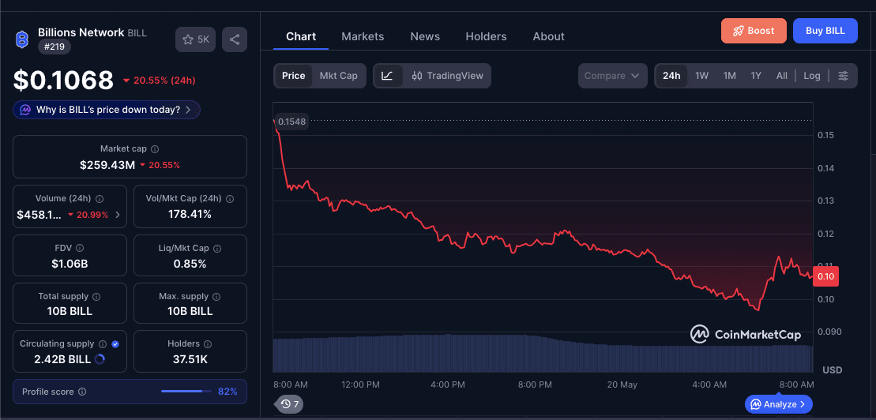This screenshot has width=876, height=420.
Task: Click the 0.85% Liq/Mkt Cap value
Action: (x=190, y=264)
